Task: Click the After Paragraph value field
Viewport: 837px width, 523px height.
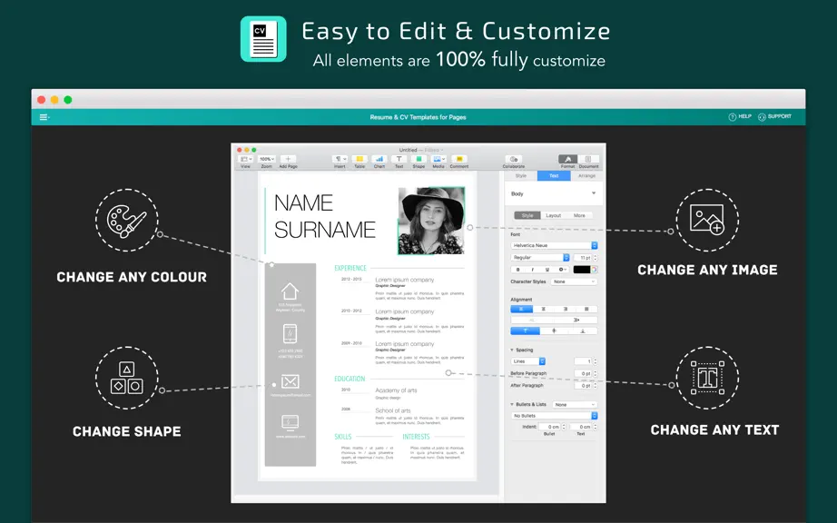Action: tap(583, 385)
